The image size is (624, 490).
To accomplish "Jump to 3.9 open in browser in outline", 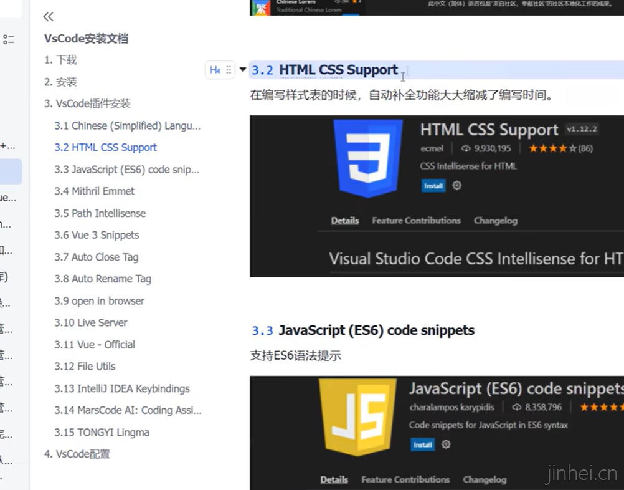I will [100, 301].
